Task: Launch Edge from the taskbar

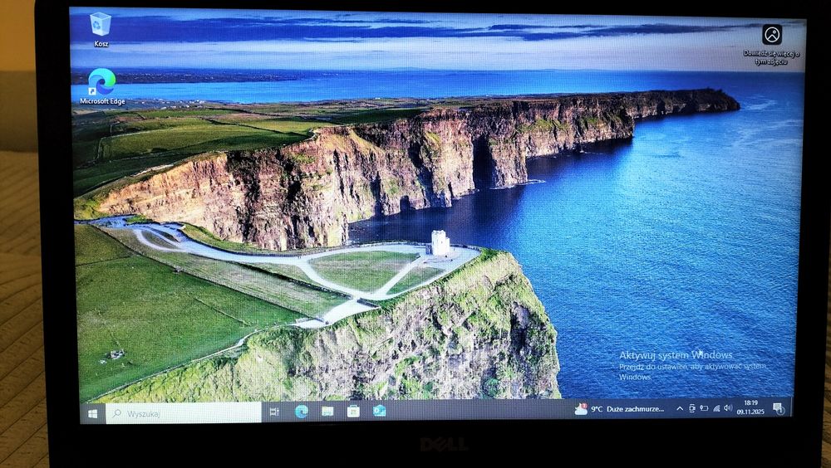Action: [302, 412]
